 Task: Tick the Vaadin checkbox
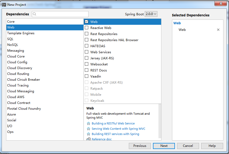[87, 76]
